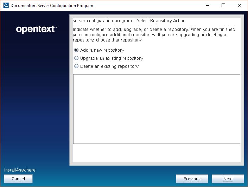
Task: Click the window title text in the title bar
Action: click(52, 6)
